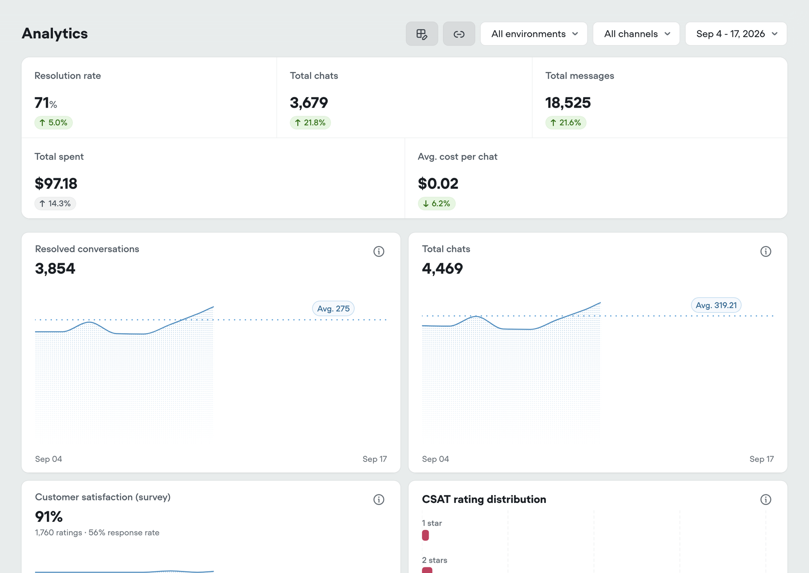Viewport: 809px width, 573px height.
Task: Click the 6.2% avg cost decrease badge
Action: coord(437,204)
